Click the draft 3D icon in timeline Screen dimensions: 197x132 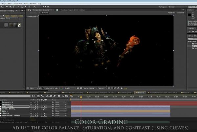[x=43, y=96]
